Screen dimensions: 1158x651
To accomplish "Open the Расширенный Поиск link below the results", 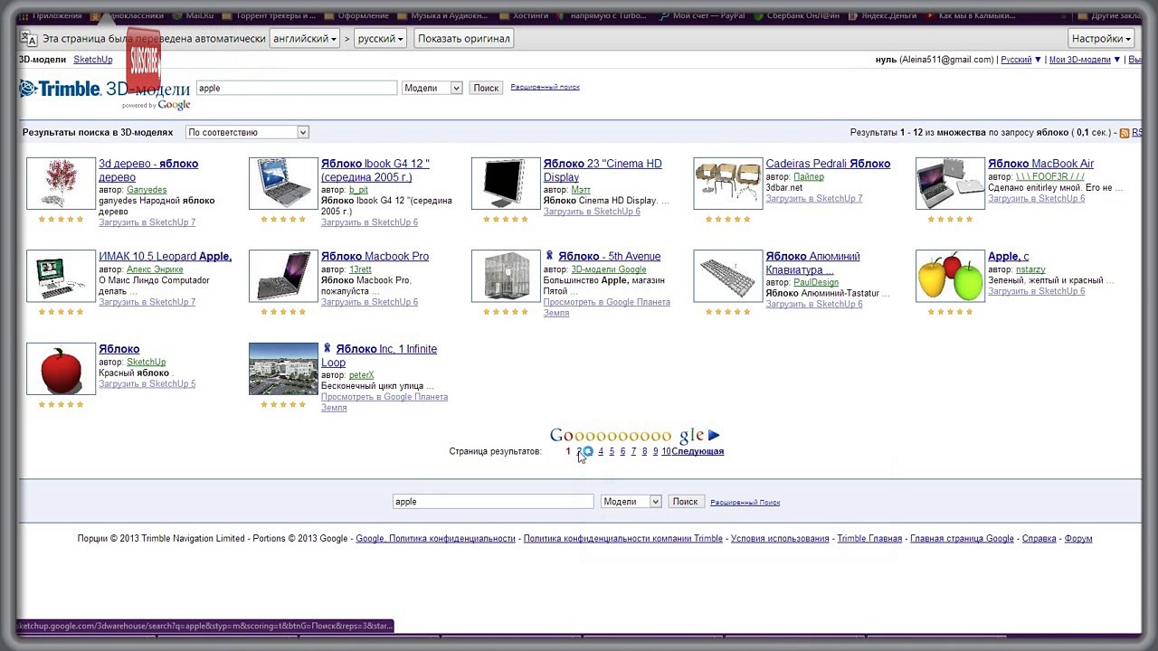I will click(745, 503).
